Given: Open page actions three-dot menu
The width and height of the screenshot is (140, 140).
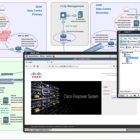Looking at the screenshot, I should tap(111, 66).
